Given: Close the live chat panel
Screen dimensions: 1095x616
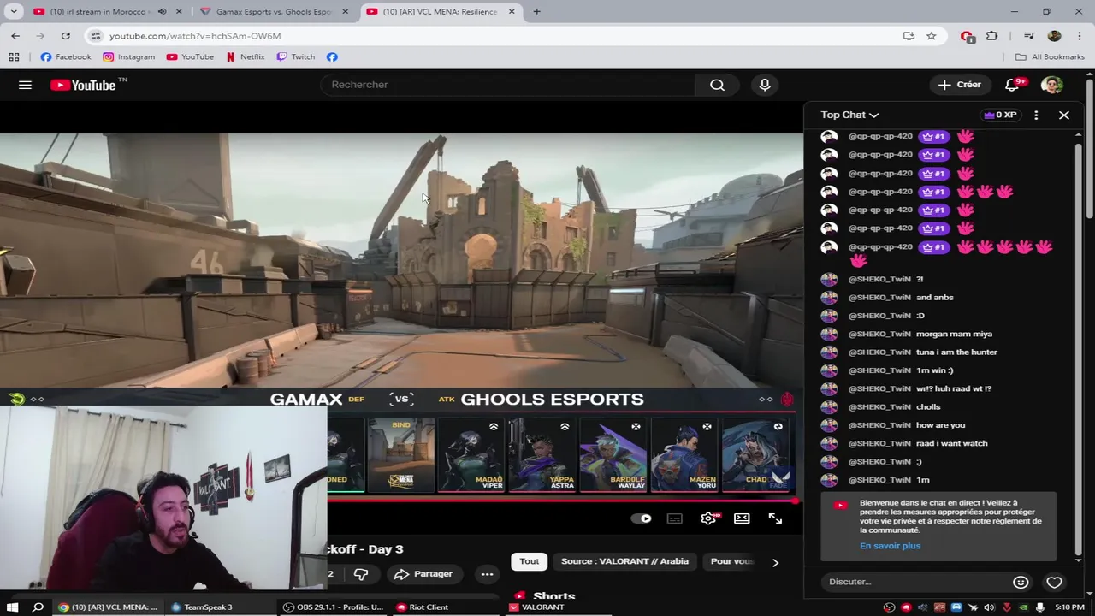Looking at the screenshot, I should point(1064,115).
